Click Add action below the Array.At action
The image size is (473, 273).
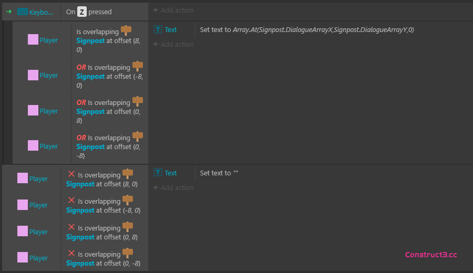click(173, 45)
